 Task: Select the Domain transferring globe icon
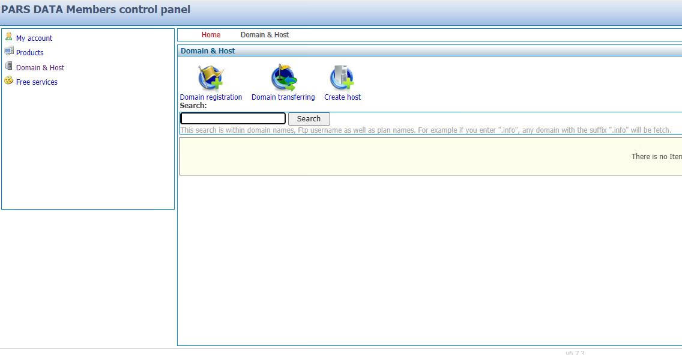pyautogui.click(x=283, y=77)
